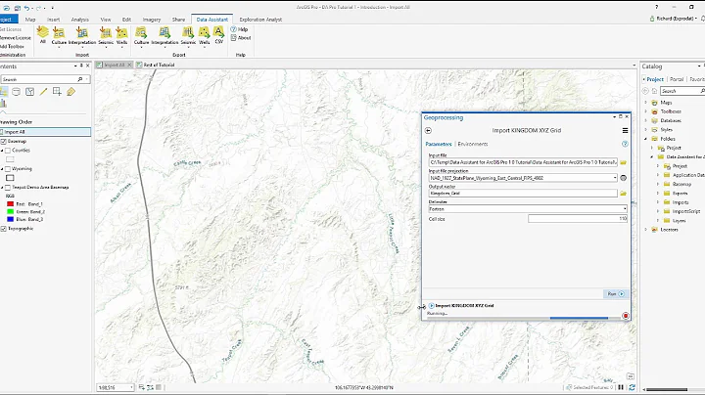This screenshot has width=705, height=395.
Task: Pause map drawing in the status bar
Action: [621, 387]
